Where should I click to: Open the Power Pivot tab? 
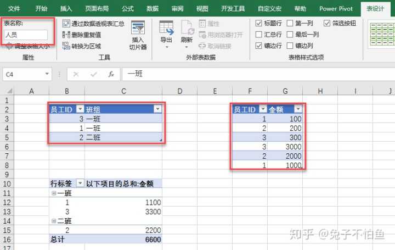click(336, 9)
